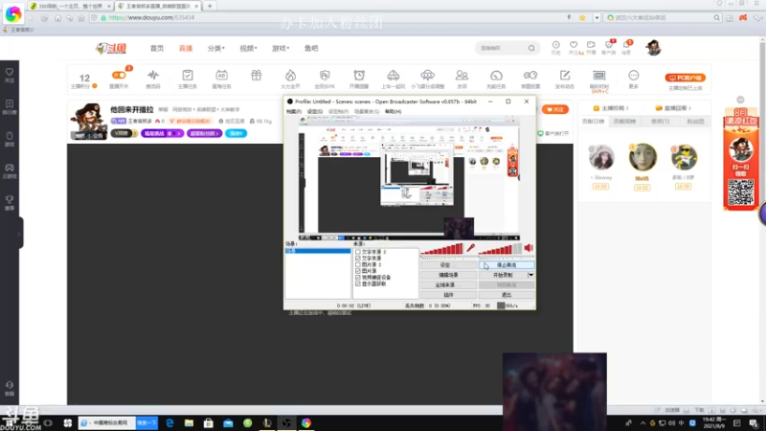Screen dimensions: 766x431
Task: Open the 超级粉丝团 purple badge
Action: [204, 133]
